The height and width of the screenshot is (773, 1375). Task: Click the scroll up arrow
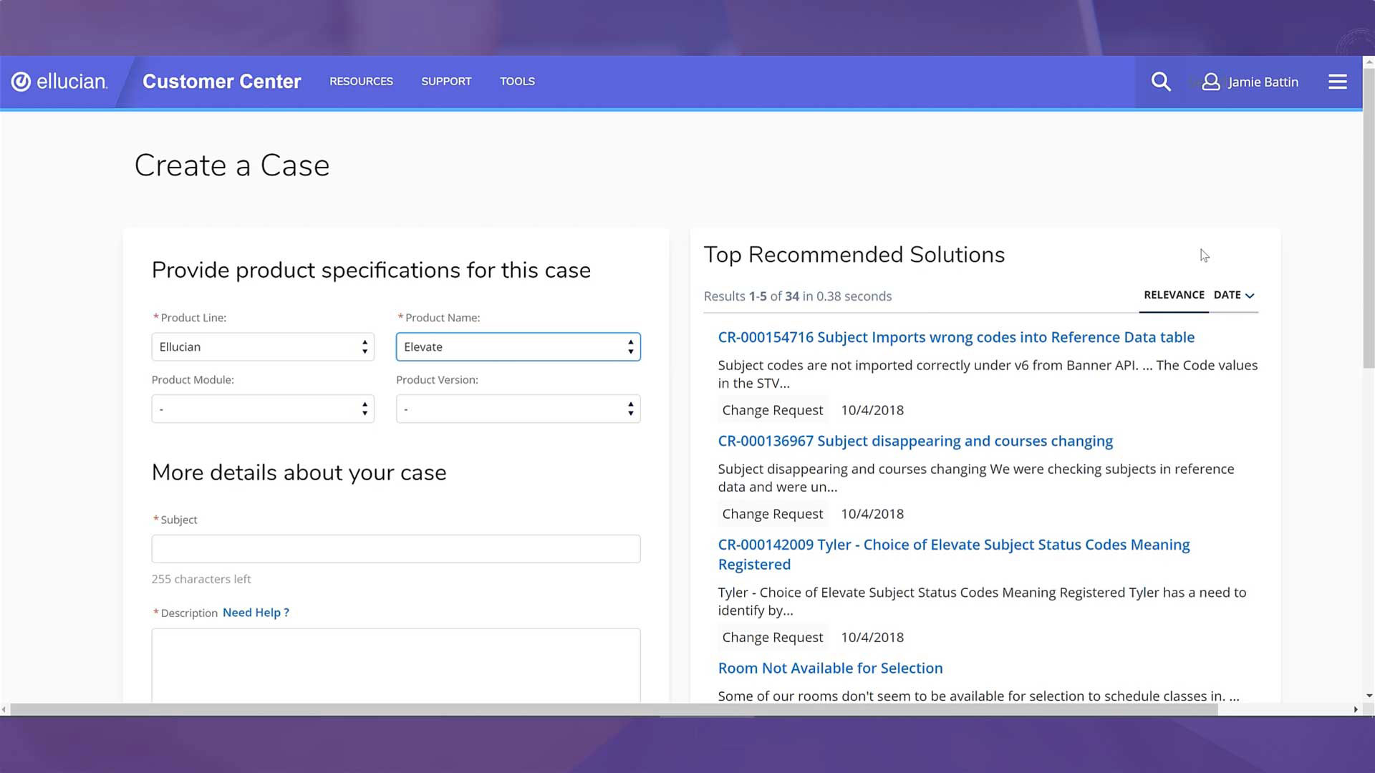tap(1369, 62)
